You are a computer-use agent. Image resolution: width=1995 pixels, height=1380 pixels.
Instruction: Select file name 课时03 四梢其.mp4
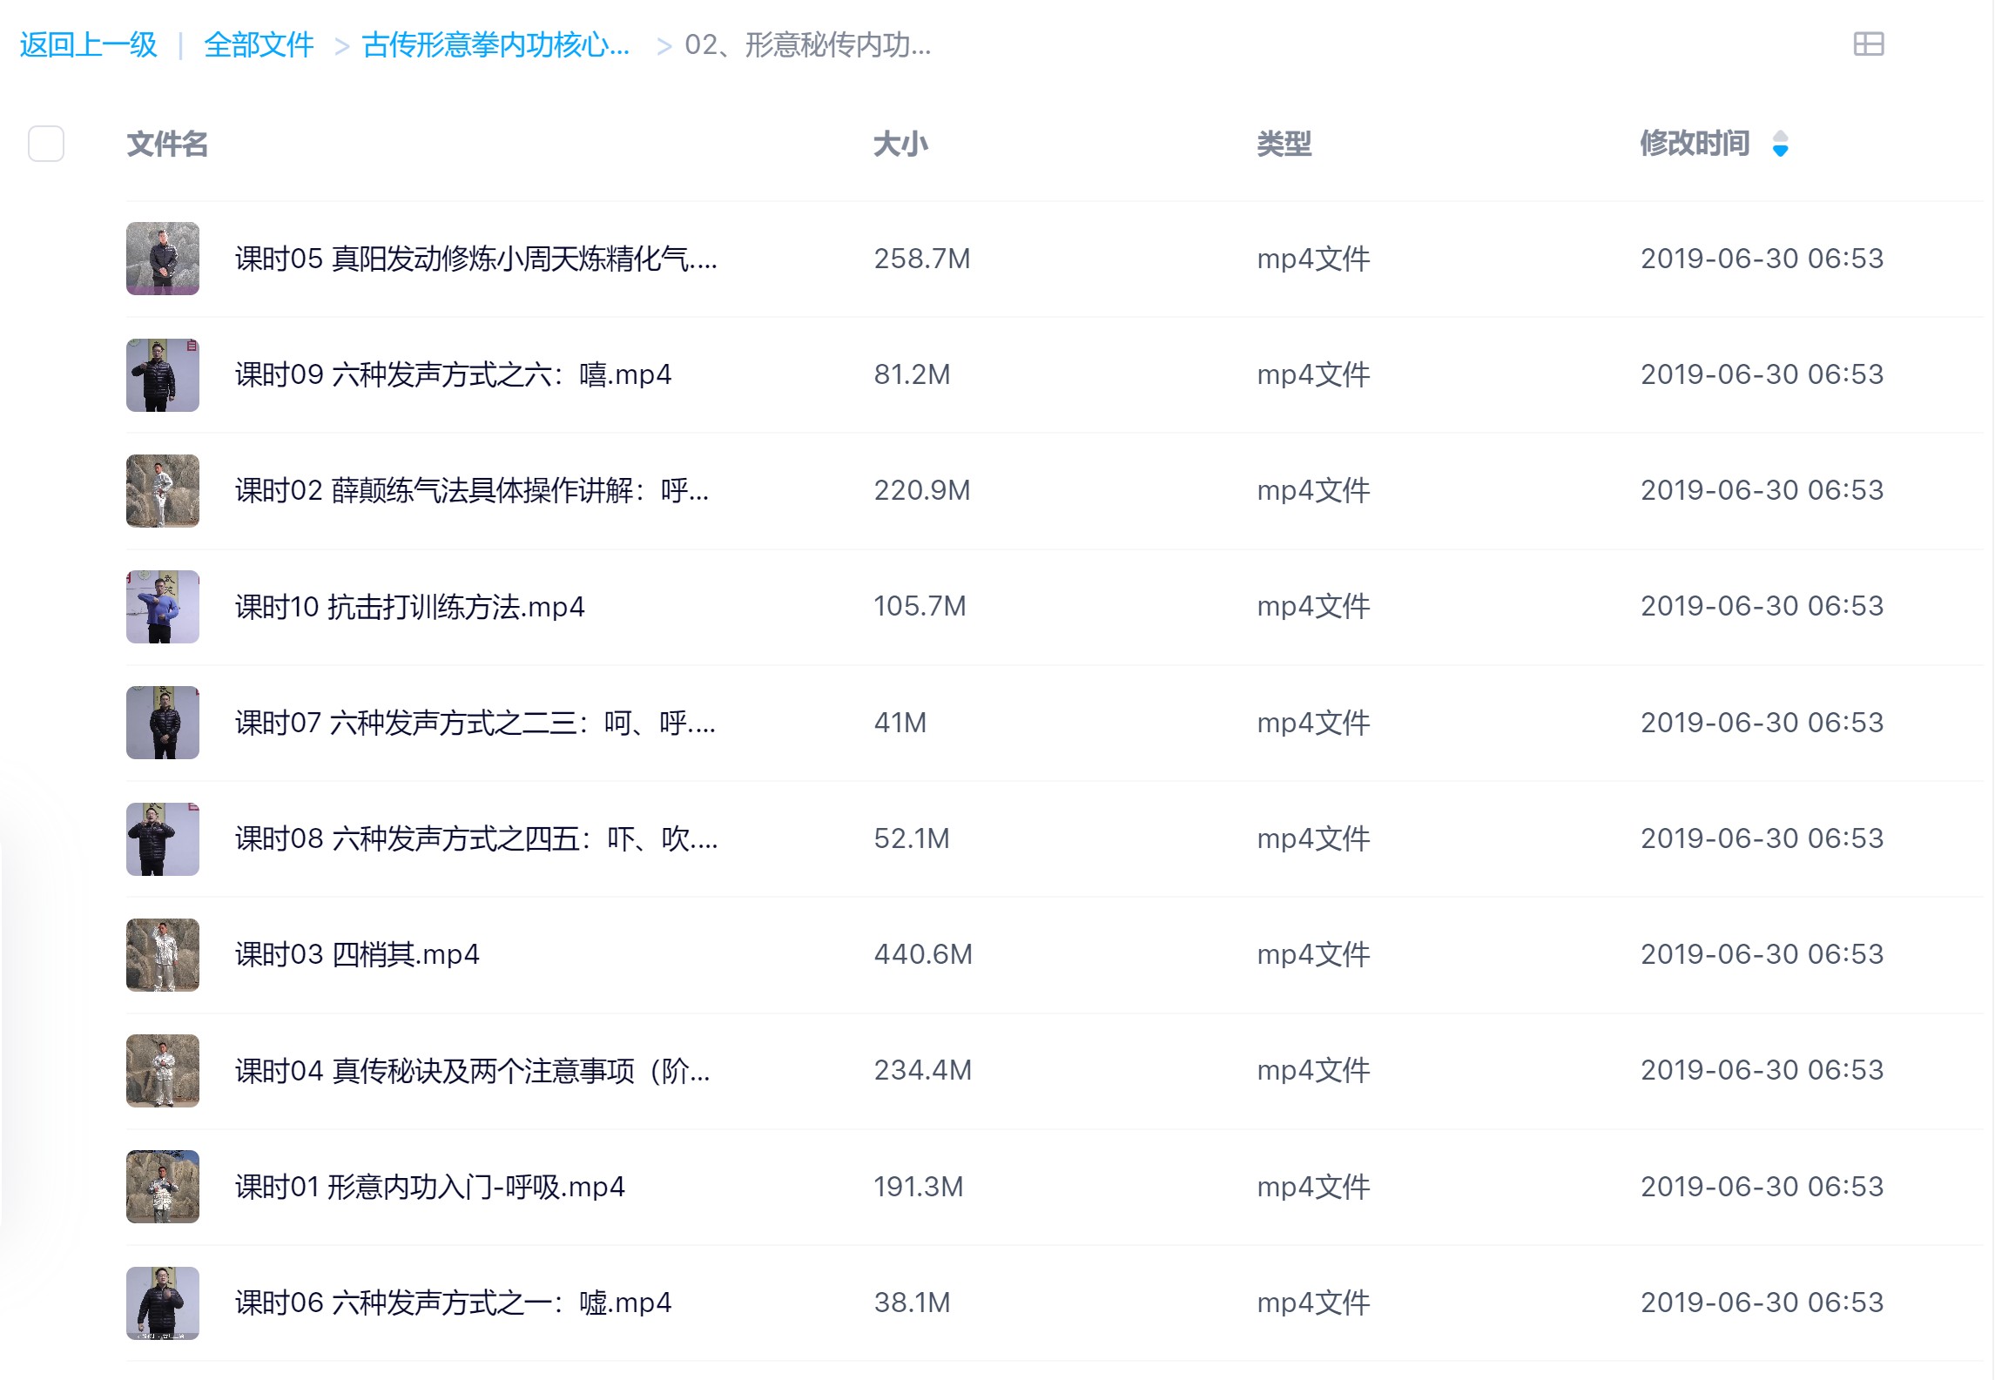[357, 954]
